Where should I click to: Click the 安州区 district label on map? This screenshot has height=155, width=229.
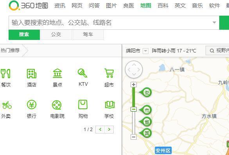pyautogui.click(x=163, y=150)
